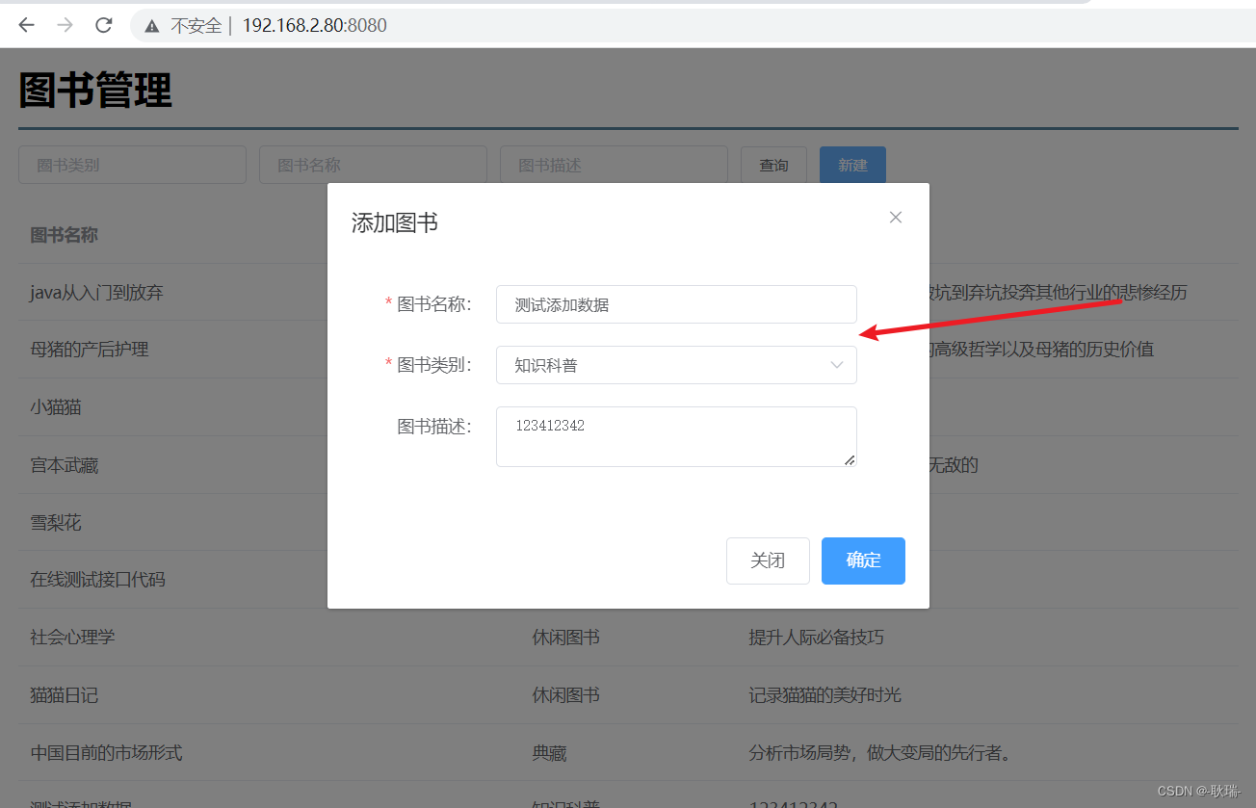This screenshot has width=1256, height=808.
Task: Click description 记录猫猫的美好时光
Action: [x=824, y=694]
